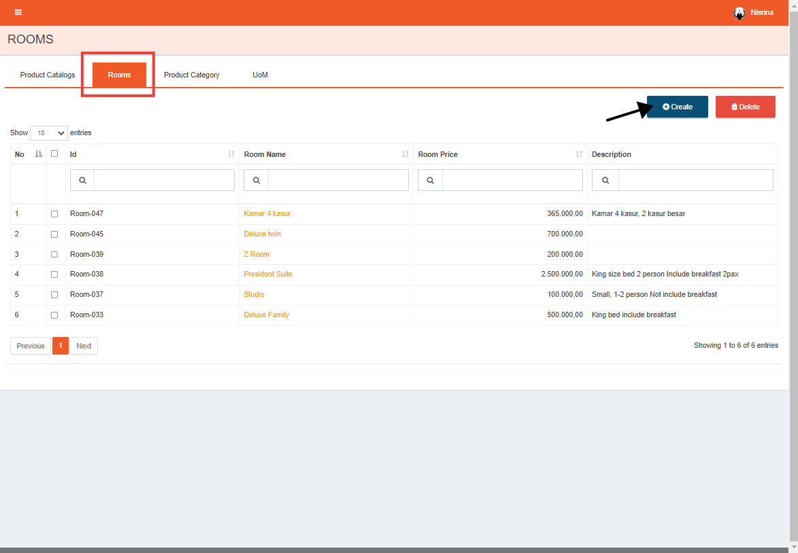Click the red Delete button

pyautogui.click(x=745, y=107)
